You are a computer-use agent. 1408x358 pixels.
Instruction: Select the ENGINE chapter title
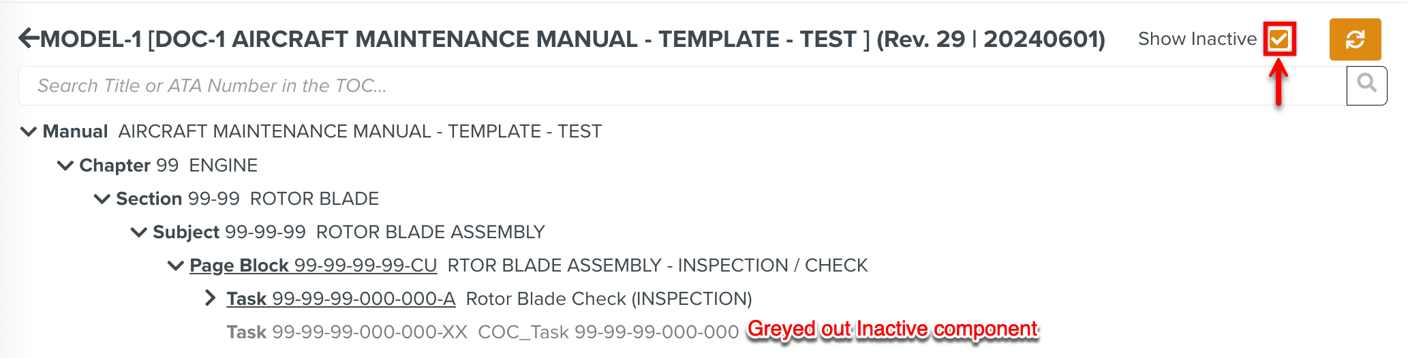click(x=223, y=165)
